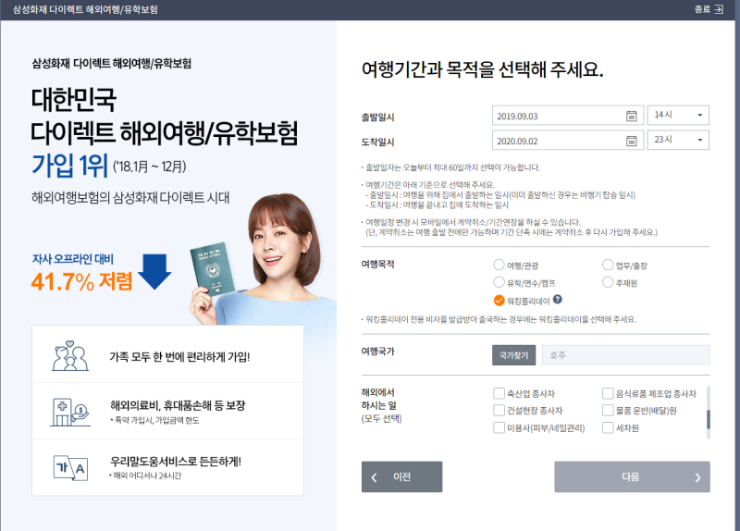The height and width of the screenshot is (531, 740).
Task: Click the 여행목적 label
Action: coord(378,265)
